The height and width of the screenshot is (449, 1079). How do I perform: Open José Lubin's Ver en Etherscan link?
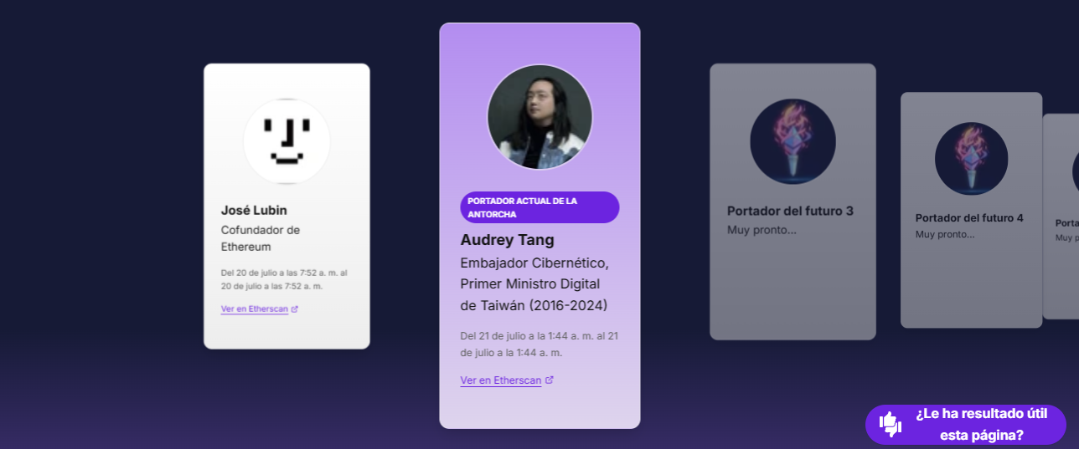[x=255, y=309]
